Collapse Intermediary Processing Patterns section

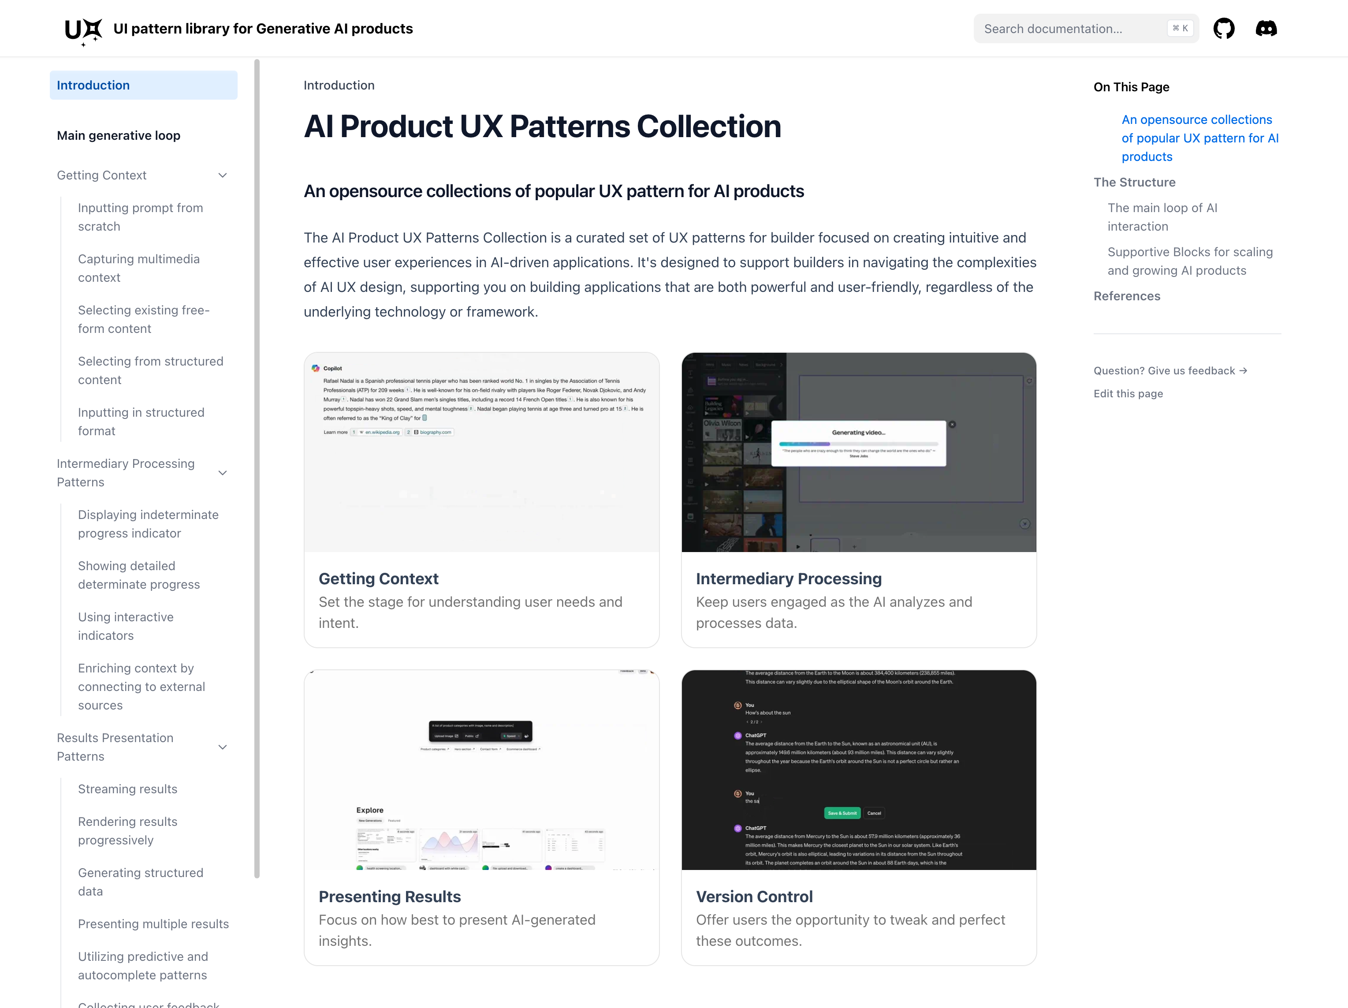(x=223, y=472)
